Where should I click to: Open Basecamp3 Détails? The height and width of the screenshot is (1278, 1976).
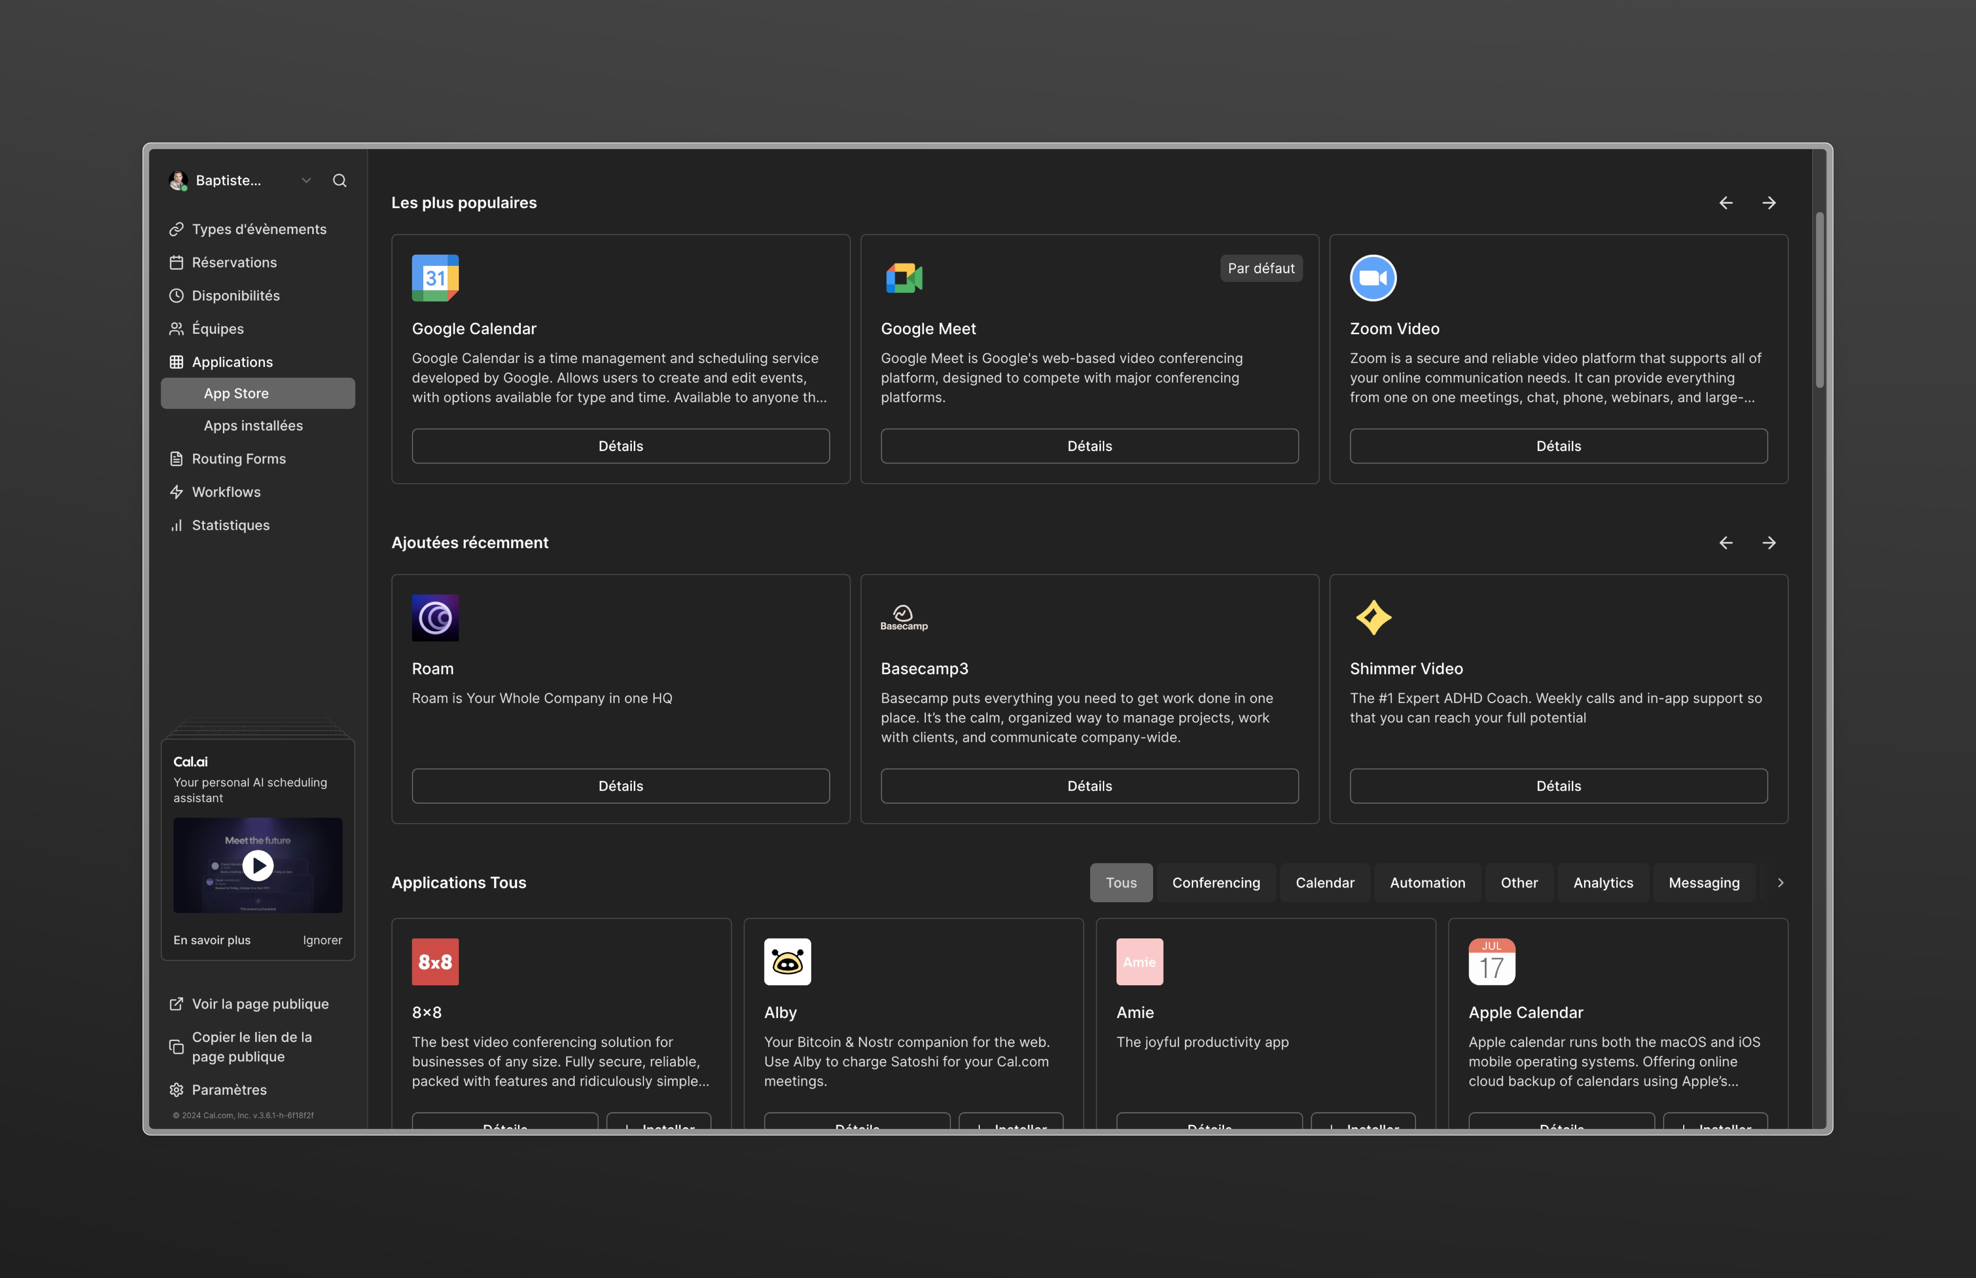1089,786
